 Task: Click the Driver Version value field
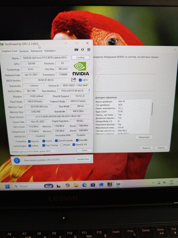coord(58,116)
